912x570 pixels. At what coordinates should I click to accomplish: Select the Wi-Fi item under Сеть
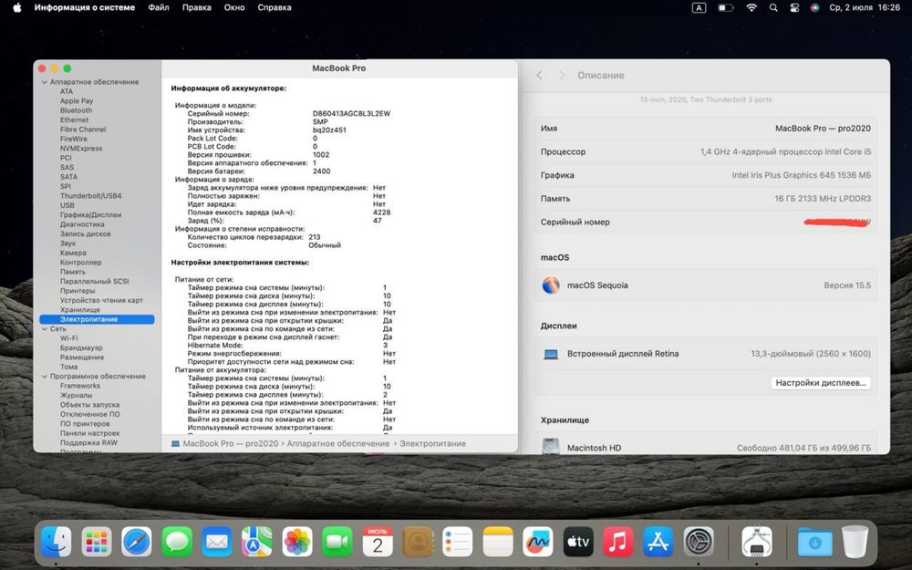(69, 338)
